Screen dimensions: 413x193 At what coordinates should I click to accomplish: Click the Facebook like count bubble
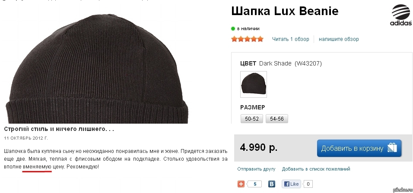pyautogui.click(x=308, y=184)
